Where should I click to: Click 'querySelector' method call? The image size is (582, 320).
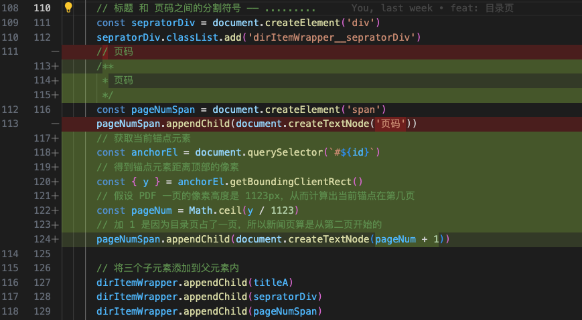coord(285,152)
